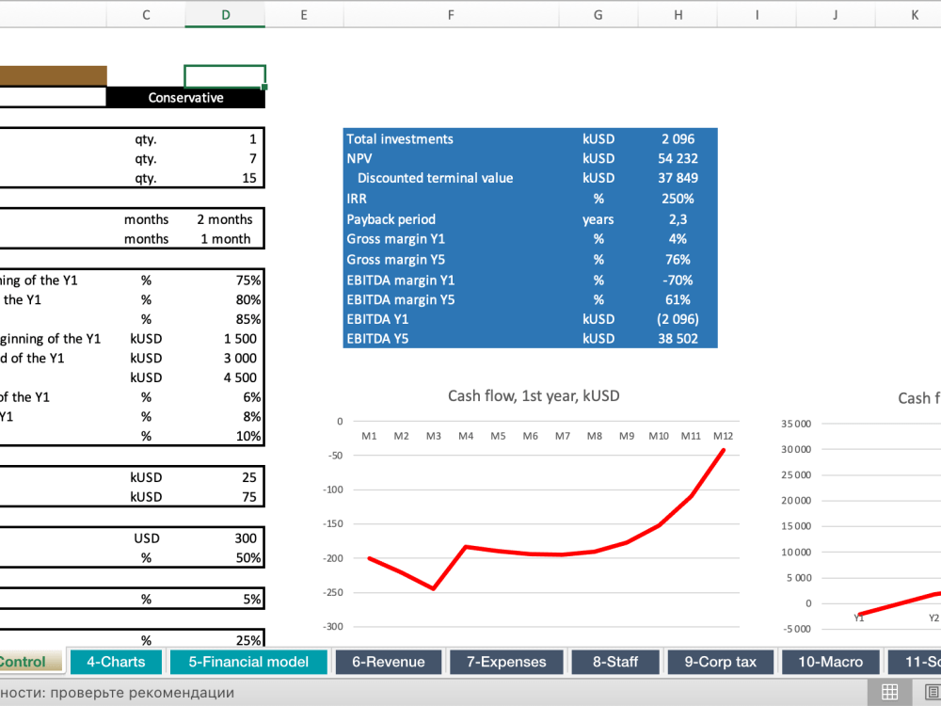Screen dimensions: 941x706
Task: Select the Conservative scenario cell to open its dropdown
Action: pyautogui.click(x=185, y=97)
